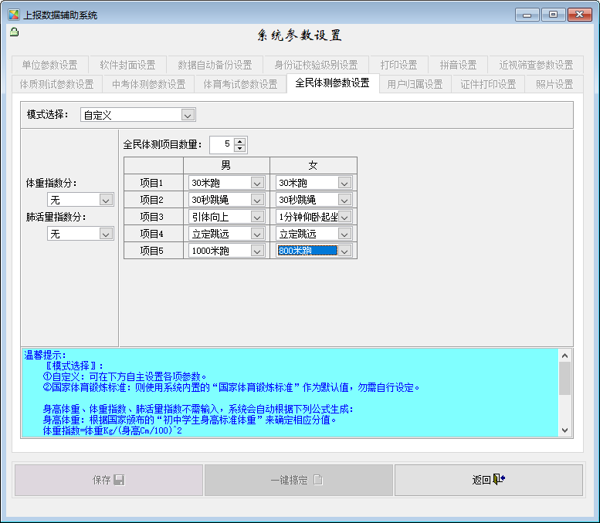This screenshot has height=523, width=600.
Task: Open the 照片设置 tab
Action: (x=554, y=84)
